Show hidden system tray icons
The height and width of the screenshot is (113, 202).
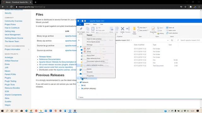pyautogui.click(x=169, y=111)
